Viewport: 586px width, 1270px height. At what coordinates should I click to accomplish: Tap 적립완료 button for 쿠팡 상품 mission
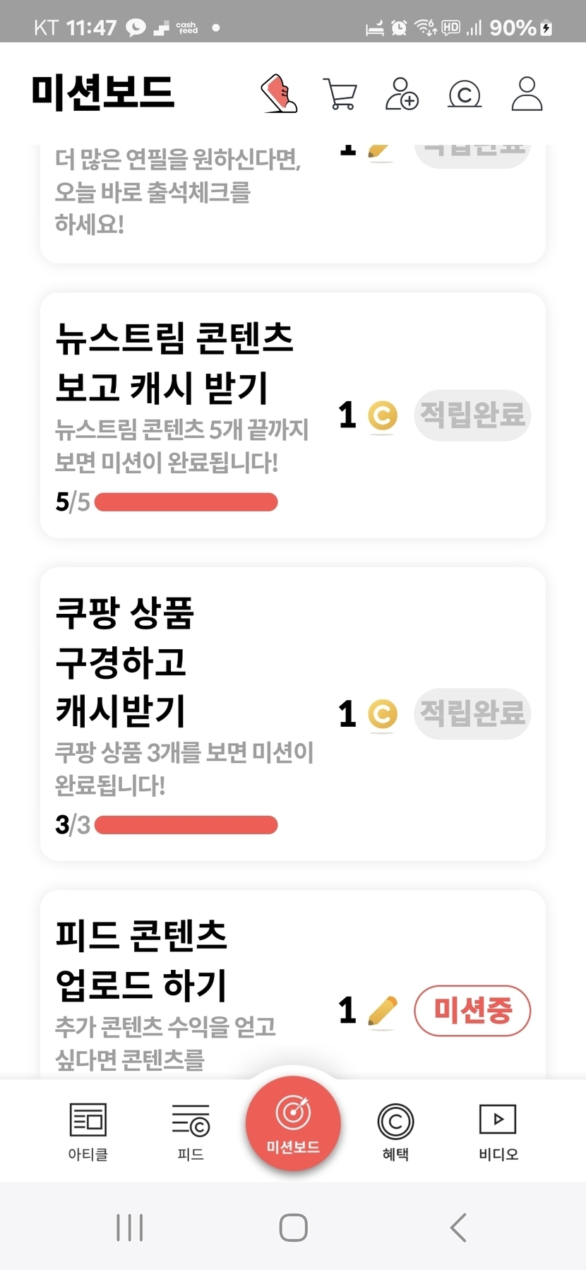pos(472,714)
